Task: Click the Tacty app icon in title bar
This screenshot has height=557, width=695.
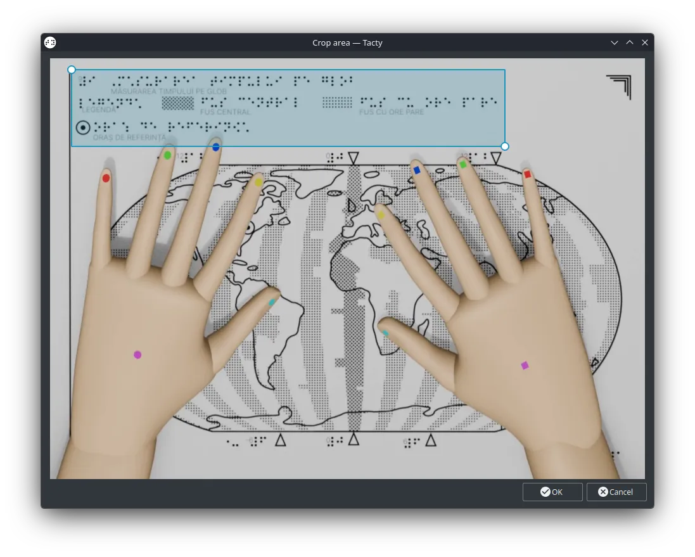Action: tap(50, 42)
